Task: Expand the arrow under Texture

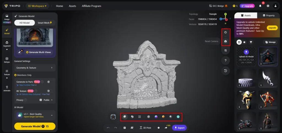Action: coord(7,78)
